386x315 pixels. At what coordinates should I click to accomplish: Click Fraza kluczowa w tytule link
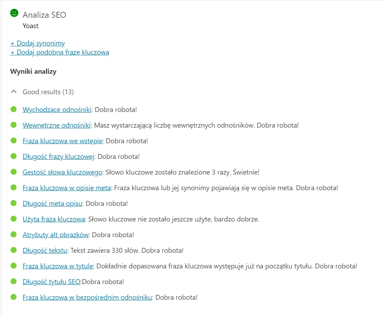tap(58, 266)
